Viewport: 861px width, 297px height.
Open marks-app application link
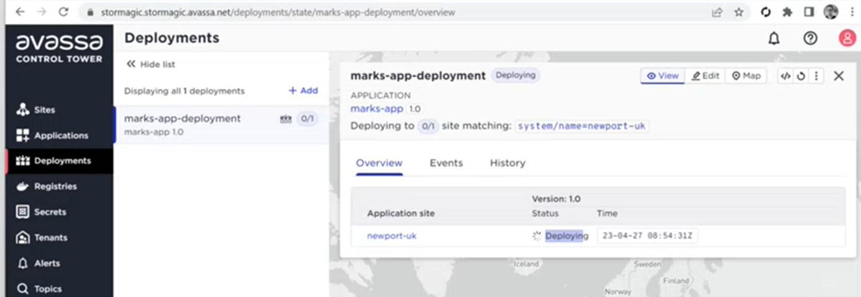pos(377,108)
